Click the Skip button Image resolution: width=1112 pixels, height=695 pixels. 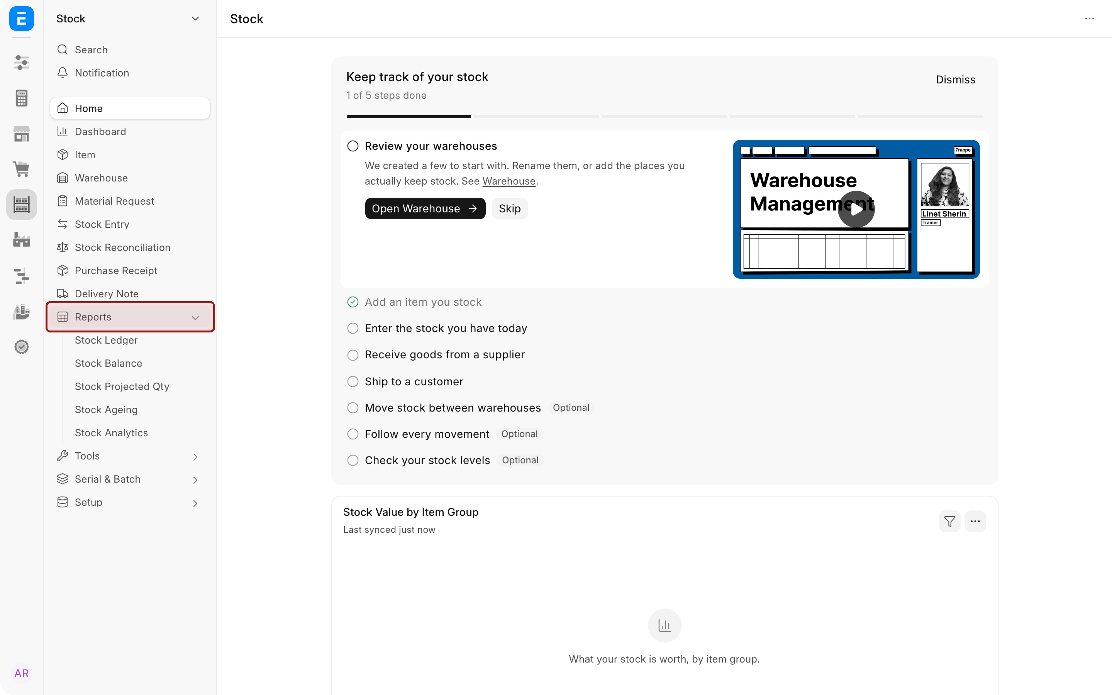click(x=510, y=208)
